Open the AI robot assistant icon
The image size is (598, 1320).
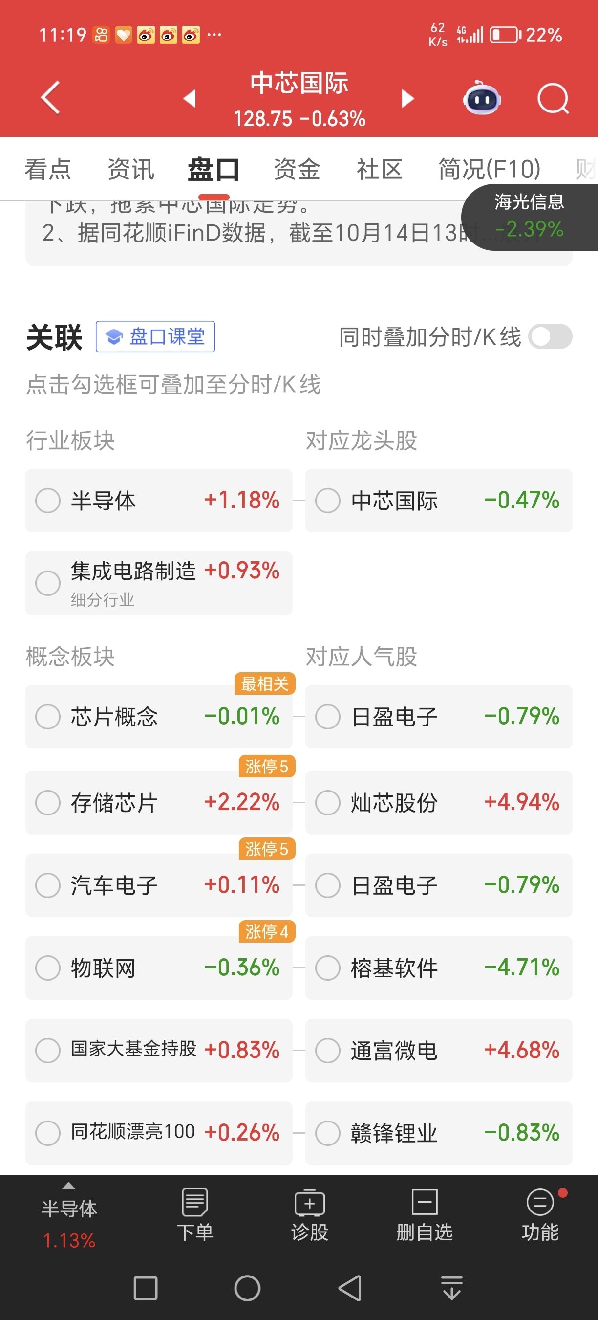482,97
